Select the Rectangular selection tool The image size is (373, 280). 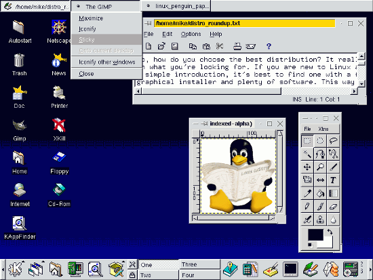[x=307, y=141]
